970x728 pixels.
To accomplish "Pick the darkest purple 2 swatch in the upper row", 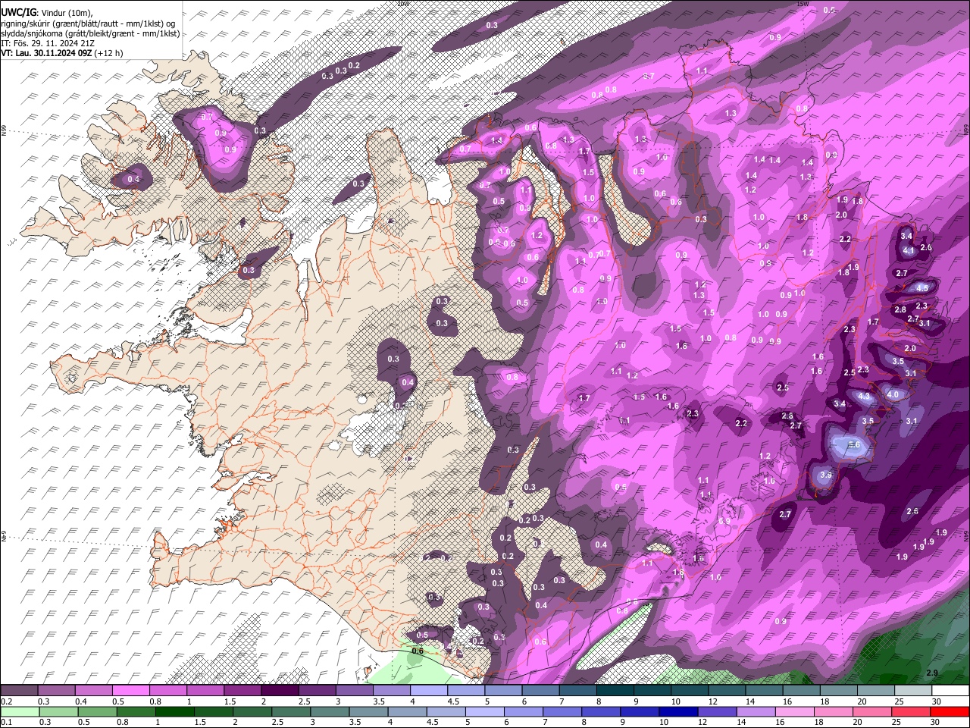I will coord(280,691).
